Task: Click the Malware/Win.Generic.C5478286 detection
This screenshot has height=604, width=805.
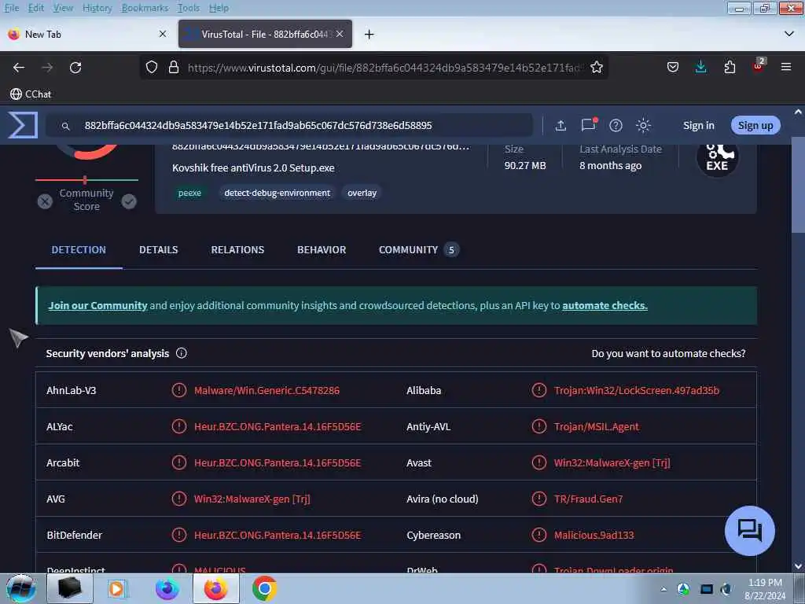Action: 266,390
